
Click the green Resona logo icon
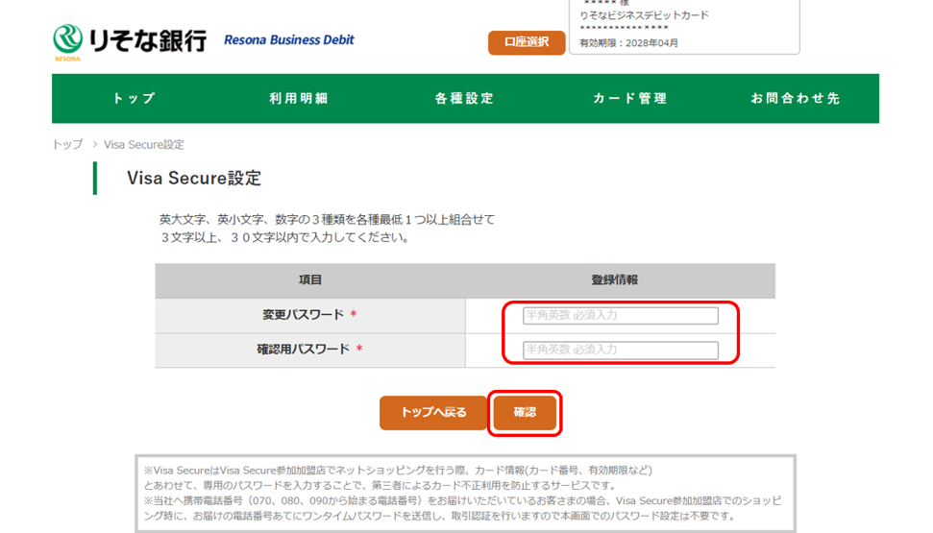tap(68, 40)
